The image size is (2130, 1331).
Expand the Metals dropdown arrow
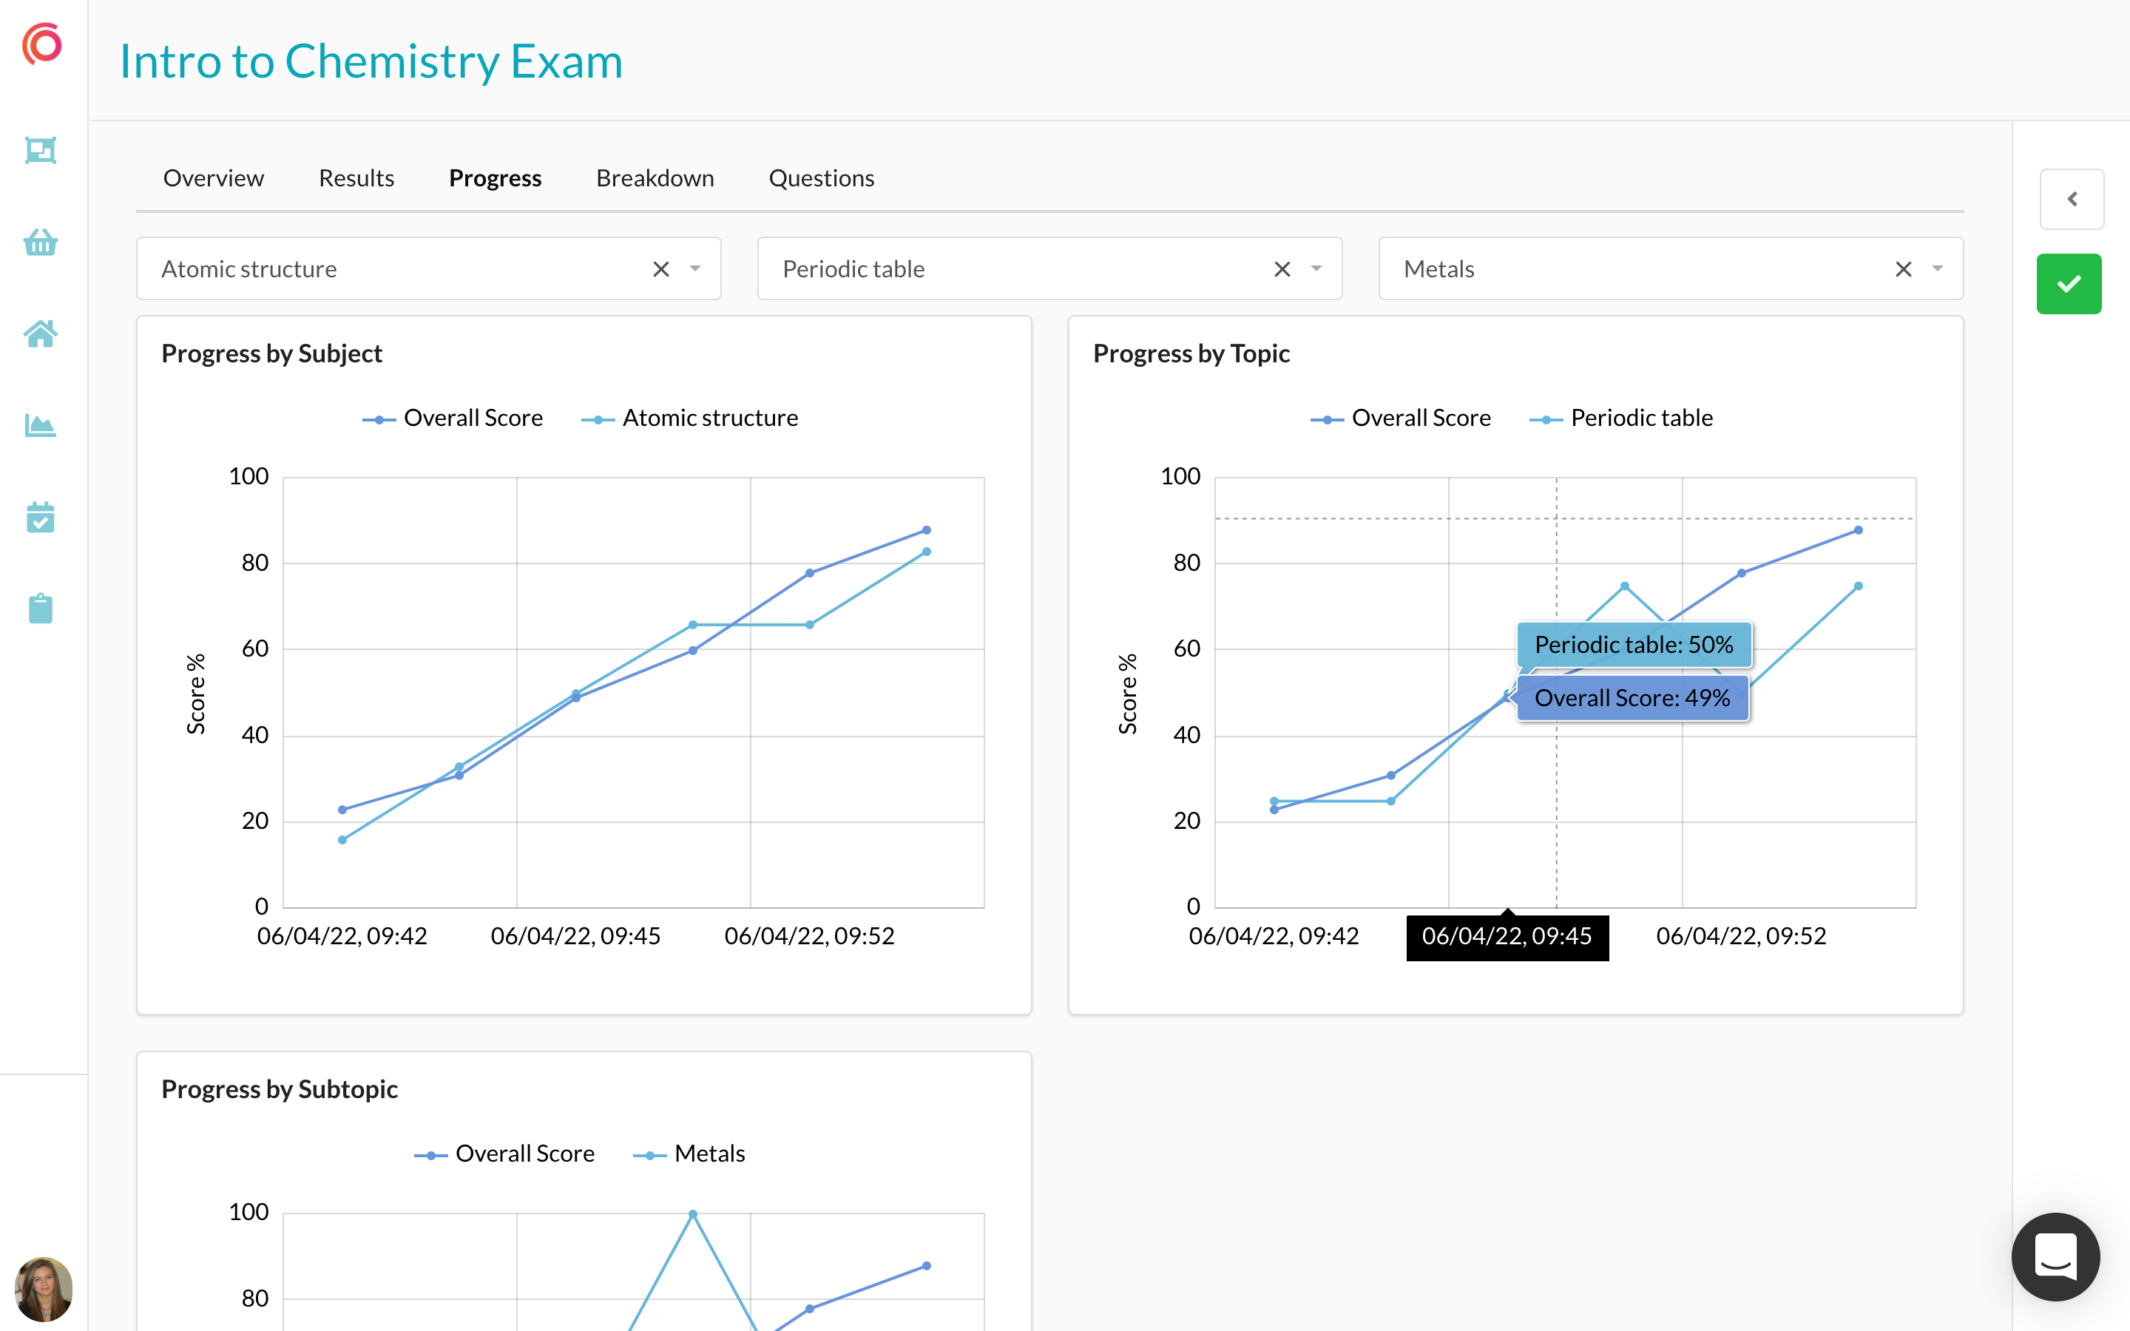coord(1937,269)
